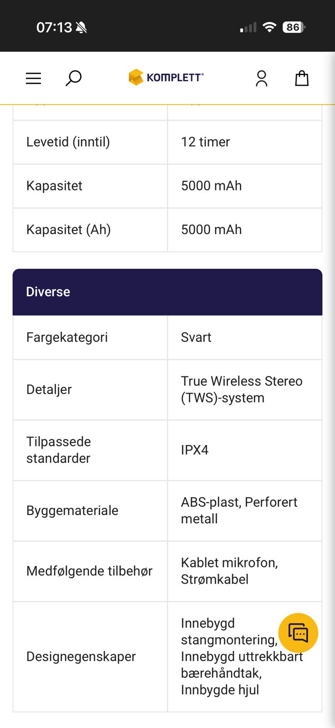335x728 pixels.
Task: Go to Komplett home via logo
Action: click(166, 77)
